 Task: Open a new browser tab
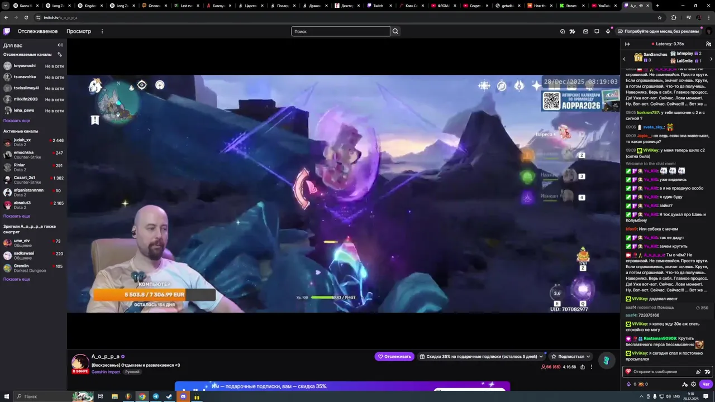click(657, 6)
